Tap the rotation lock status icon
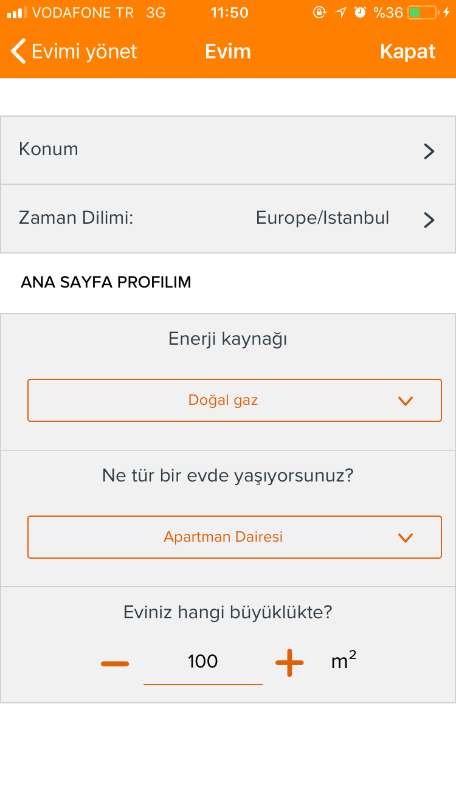This screenshot has height=811, width=456. pos(319,13)
